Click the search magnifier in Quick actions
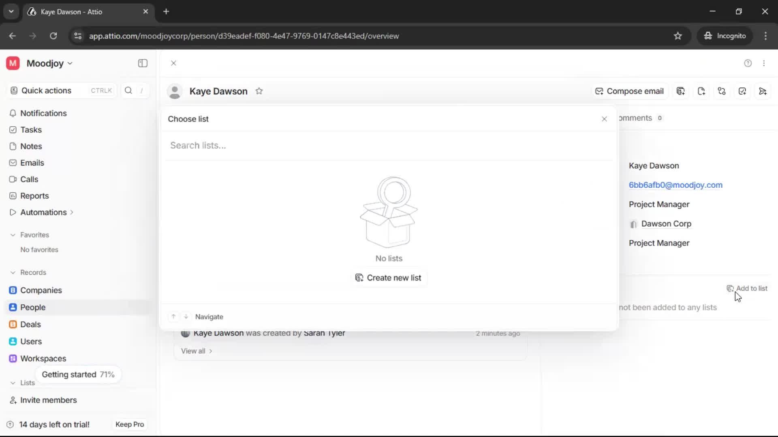Screen dimensions: 778x437 tap(128, 90)
